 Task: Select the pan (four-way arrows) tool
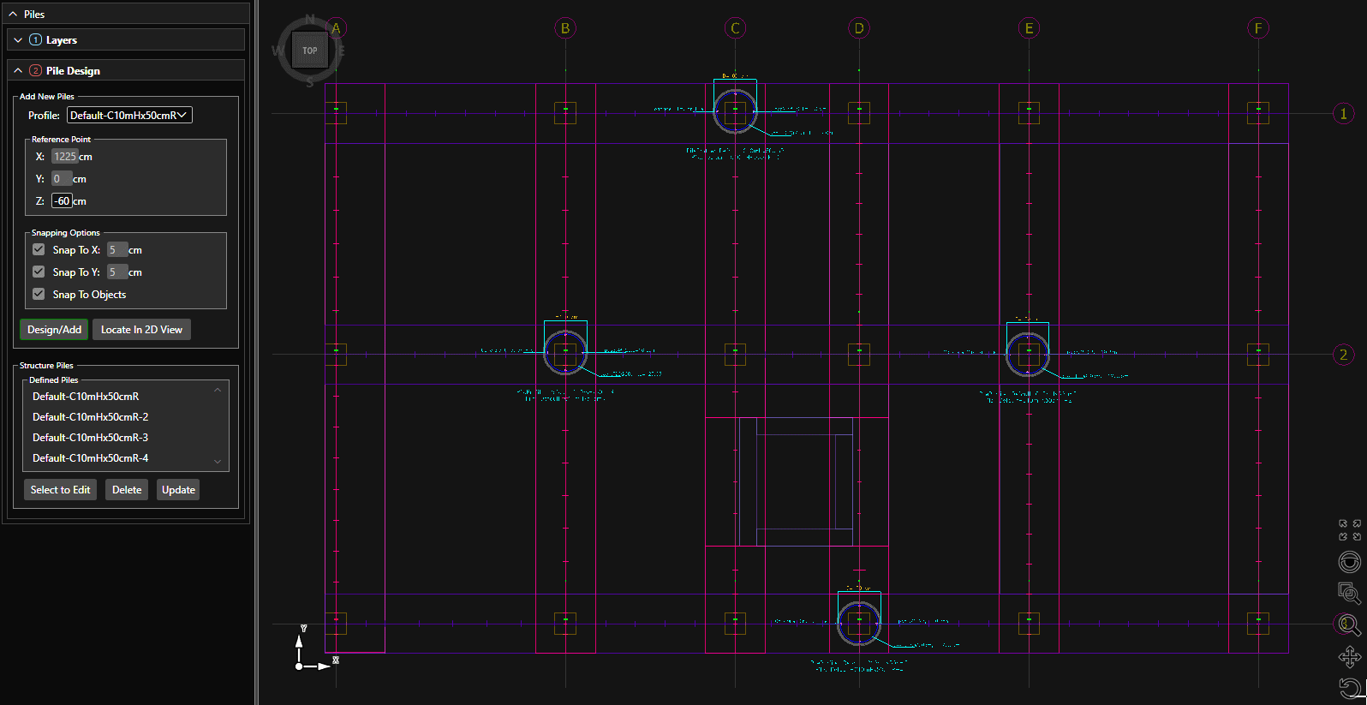pyautogui.click(x=1349, y=657)
